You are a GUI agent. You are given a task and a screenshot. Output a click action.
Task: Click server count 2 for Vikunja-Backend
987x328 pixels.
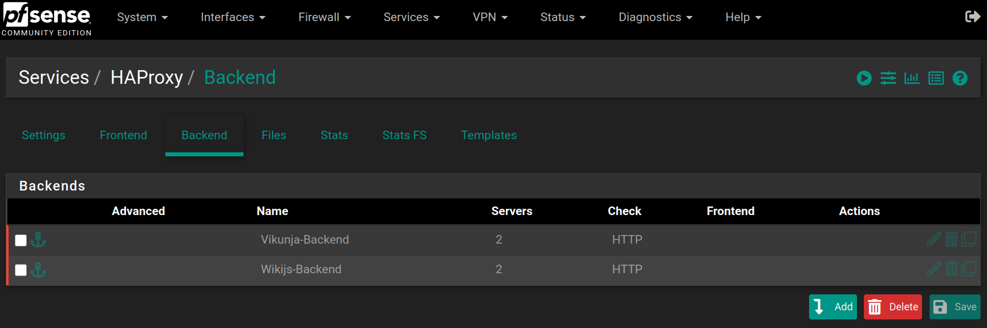[499, 240]
